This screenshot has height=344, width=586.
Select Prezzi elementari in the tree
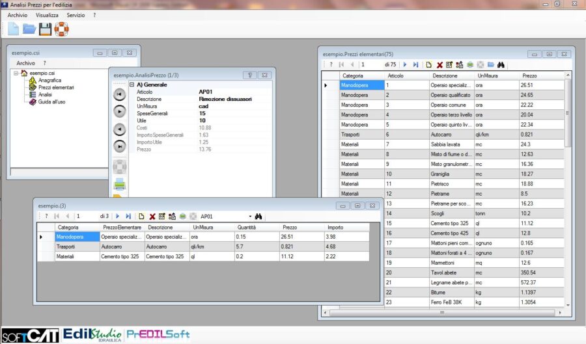pos(56,87)
